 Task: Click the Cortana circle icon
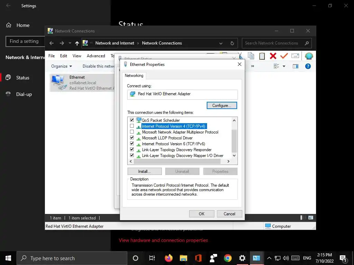tap(136, 258)
